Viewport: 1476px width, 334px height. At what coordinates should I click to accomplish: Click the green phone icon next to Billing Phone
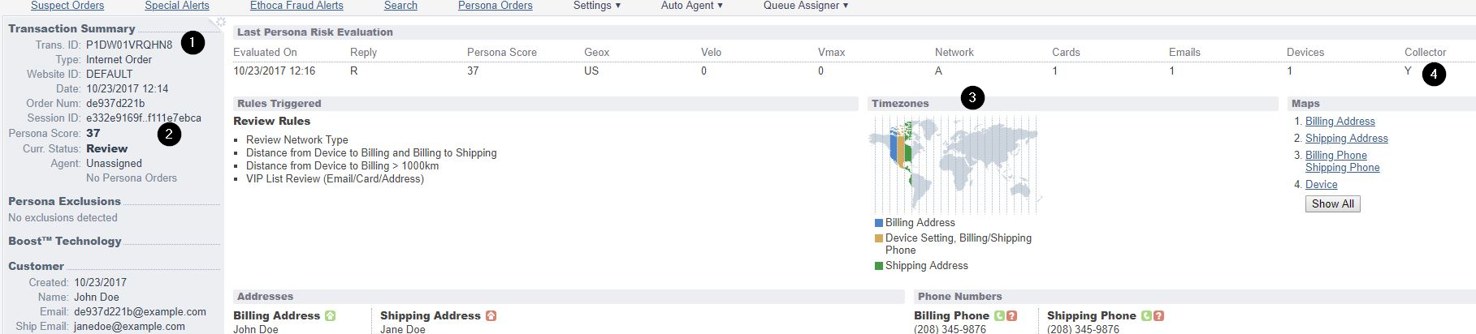coord(1000,315)
